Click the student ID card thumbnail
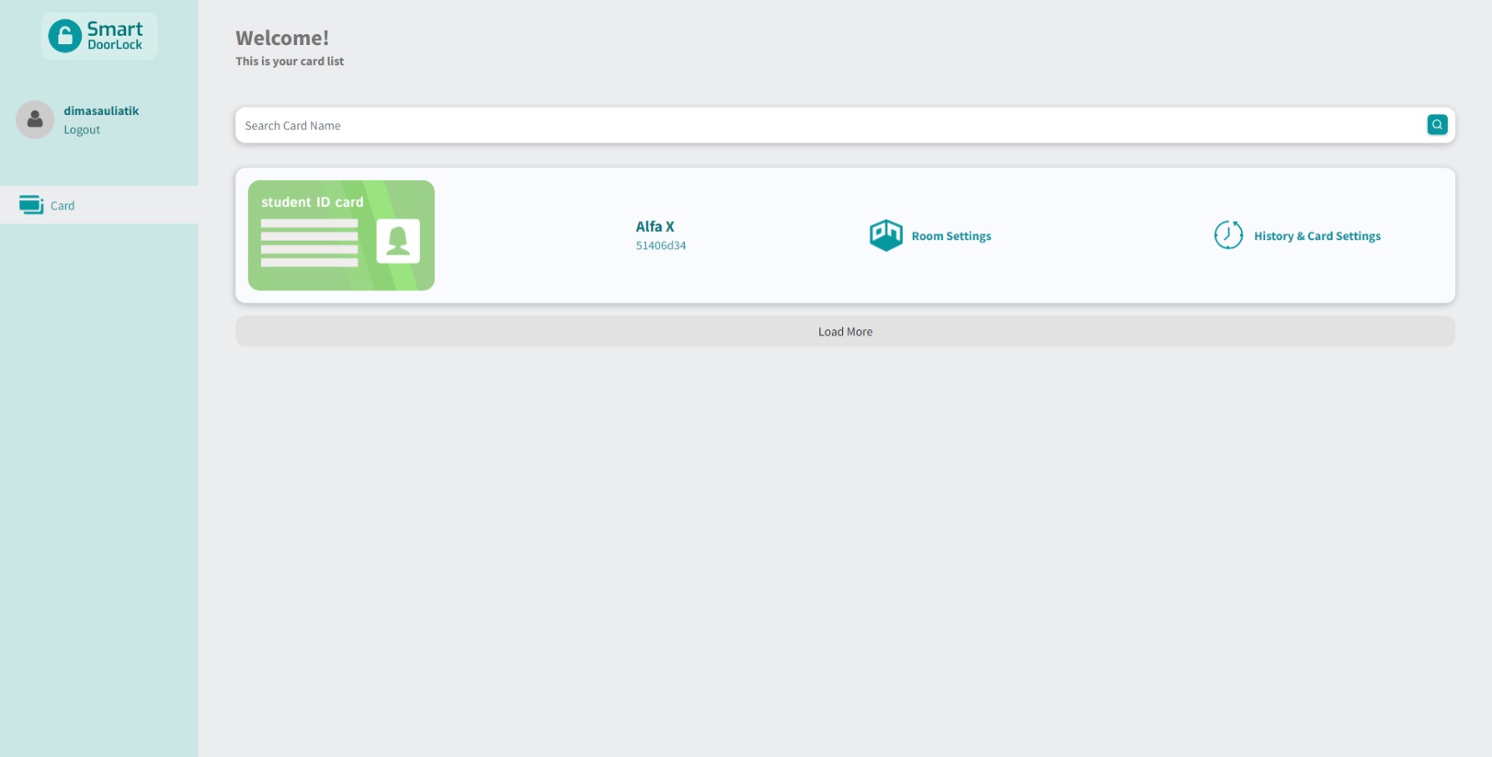The width and height of the screenshot is (1492, 757). [x=341, y=235]
